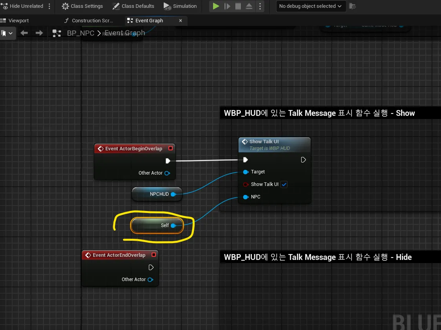441x330 pixels.
Task: Select the Event ActorEndOverlap node title
Action: pos(119,255)
